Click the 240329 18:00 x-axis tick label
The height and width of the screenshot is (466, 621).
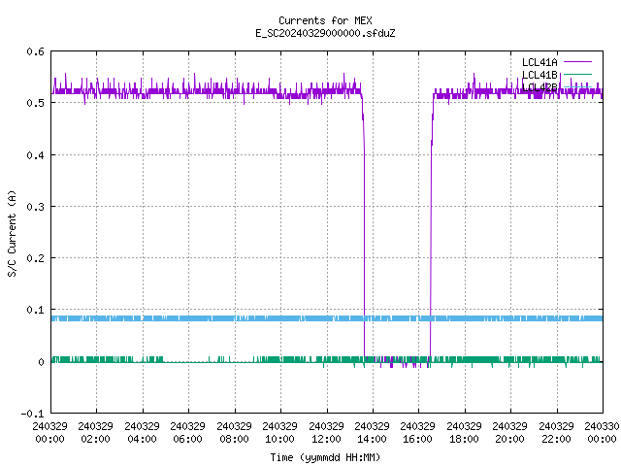464,432
